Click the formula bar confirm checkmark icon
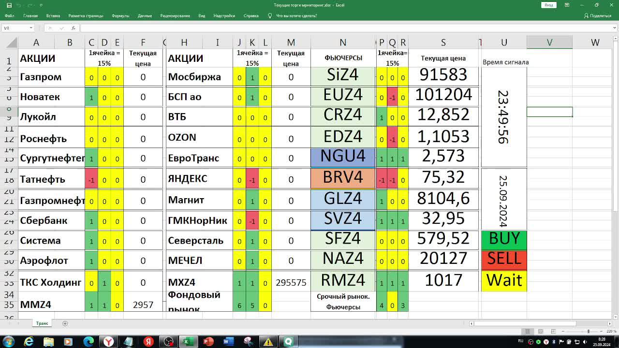This screenshot has width=619, height=348. click(x=62, y=28)
